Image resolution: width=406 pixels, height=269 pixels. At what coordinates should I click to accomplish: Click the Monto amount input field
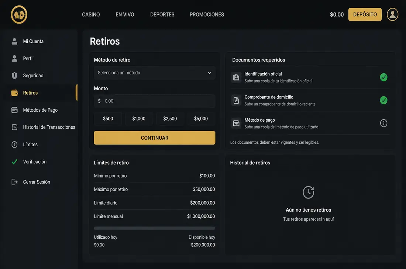point(155,101)
